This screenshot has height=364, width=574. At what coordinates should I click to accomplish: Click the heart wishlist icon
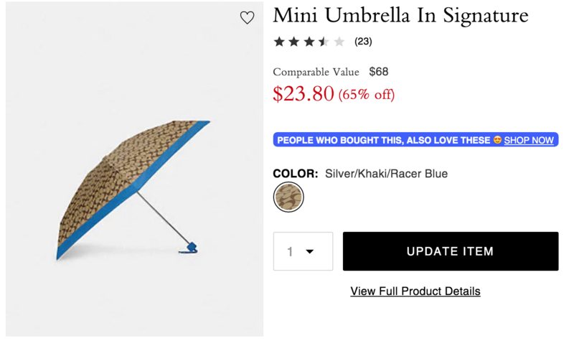click(247, 18)
